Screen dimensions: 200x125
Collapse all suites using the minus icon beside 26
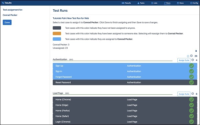click(191, 56)
